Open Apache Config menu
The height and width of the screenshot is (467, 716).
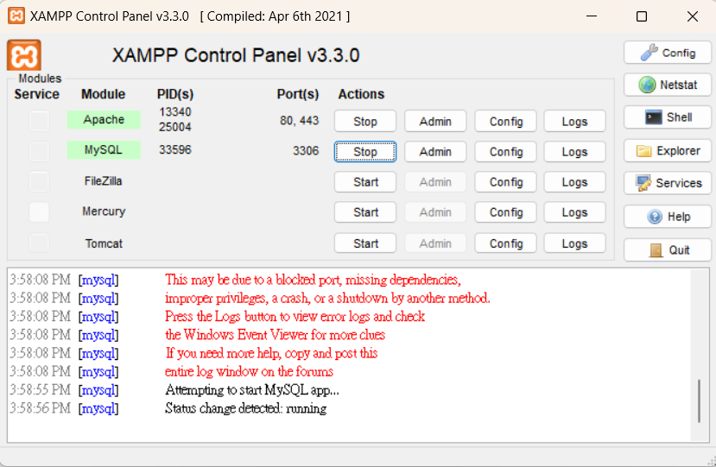click(506, 122)
